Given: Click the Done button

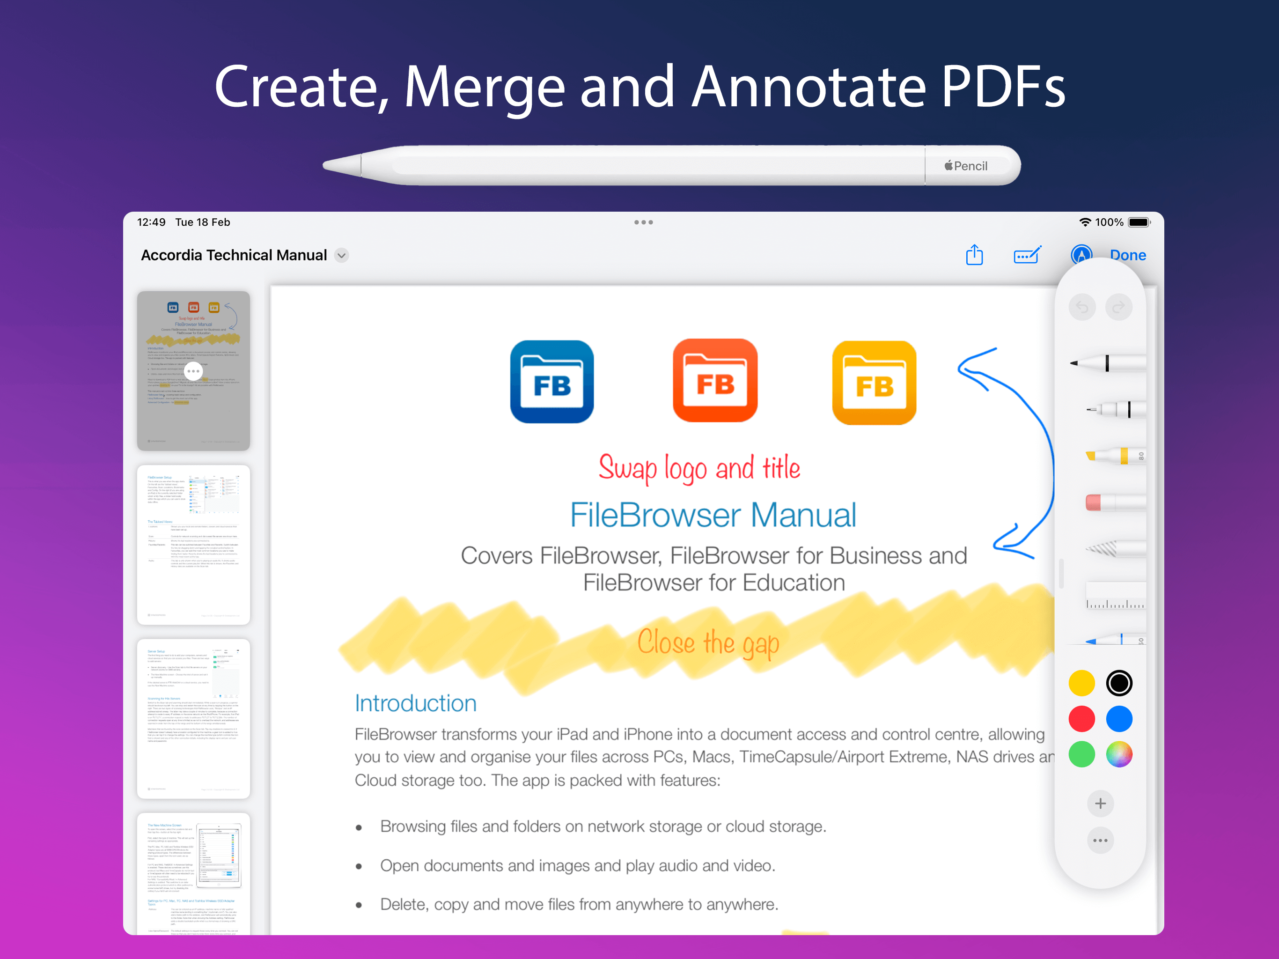Looking at the screenshot, I should pyautogui.click(x=1127, y=255).
